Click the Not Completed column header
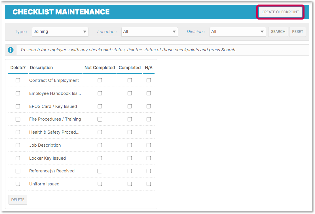315x214 pixels. tap(100, 68)
